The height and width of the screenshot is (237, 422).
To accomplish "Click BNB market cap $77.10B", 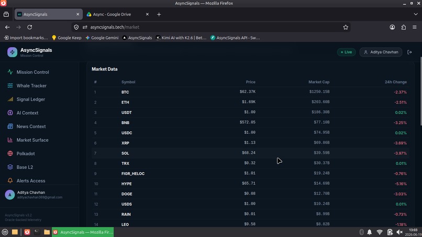I will [321, 122].
